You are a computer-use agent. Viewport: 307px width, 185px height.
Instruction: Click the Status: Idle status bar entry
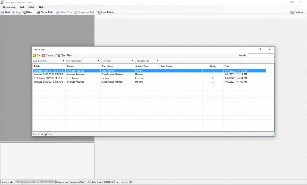[x=8, y=182]
